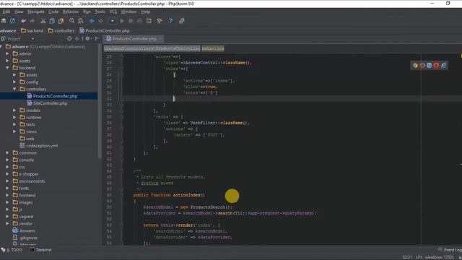Screen dimensions: 462x260
Task: Click the Settings wrench toolbar icon
Action: [160, 21]
